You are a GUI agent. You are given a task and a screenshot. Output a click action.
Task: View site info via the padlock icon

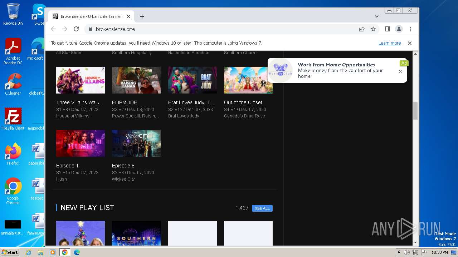tap(90, 29)
